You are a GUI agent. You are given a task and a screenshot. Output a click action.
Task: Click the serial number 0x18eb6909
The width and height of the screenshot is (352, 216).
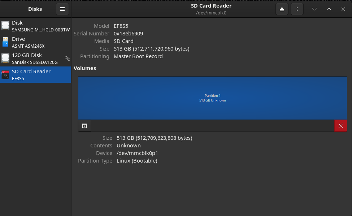128,34
